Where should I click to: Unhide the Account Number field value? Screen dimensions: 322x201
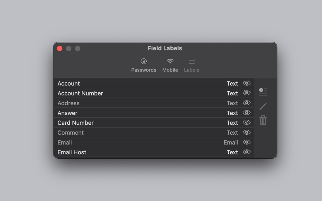pyautogui.click(x=247, y=93)
